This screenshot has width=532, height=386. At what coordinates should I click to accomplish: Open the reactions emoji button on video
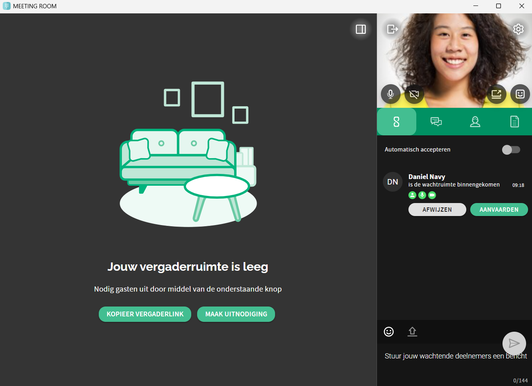pos(520,94)
